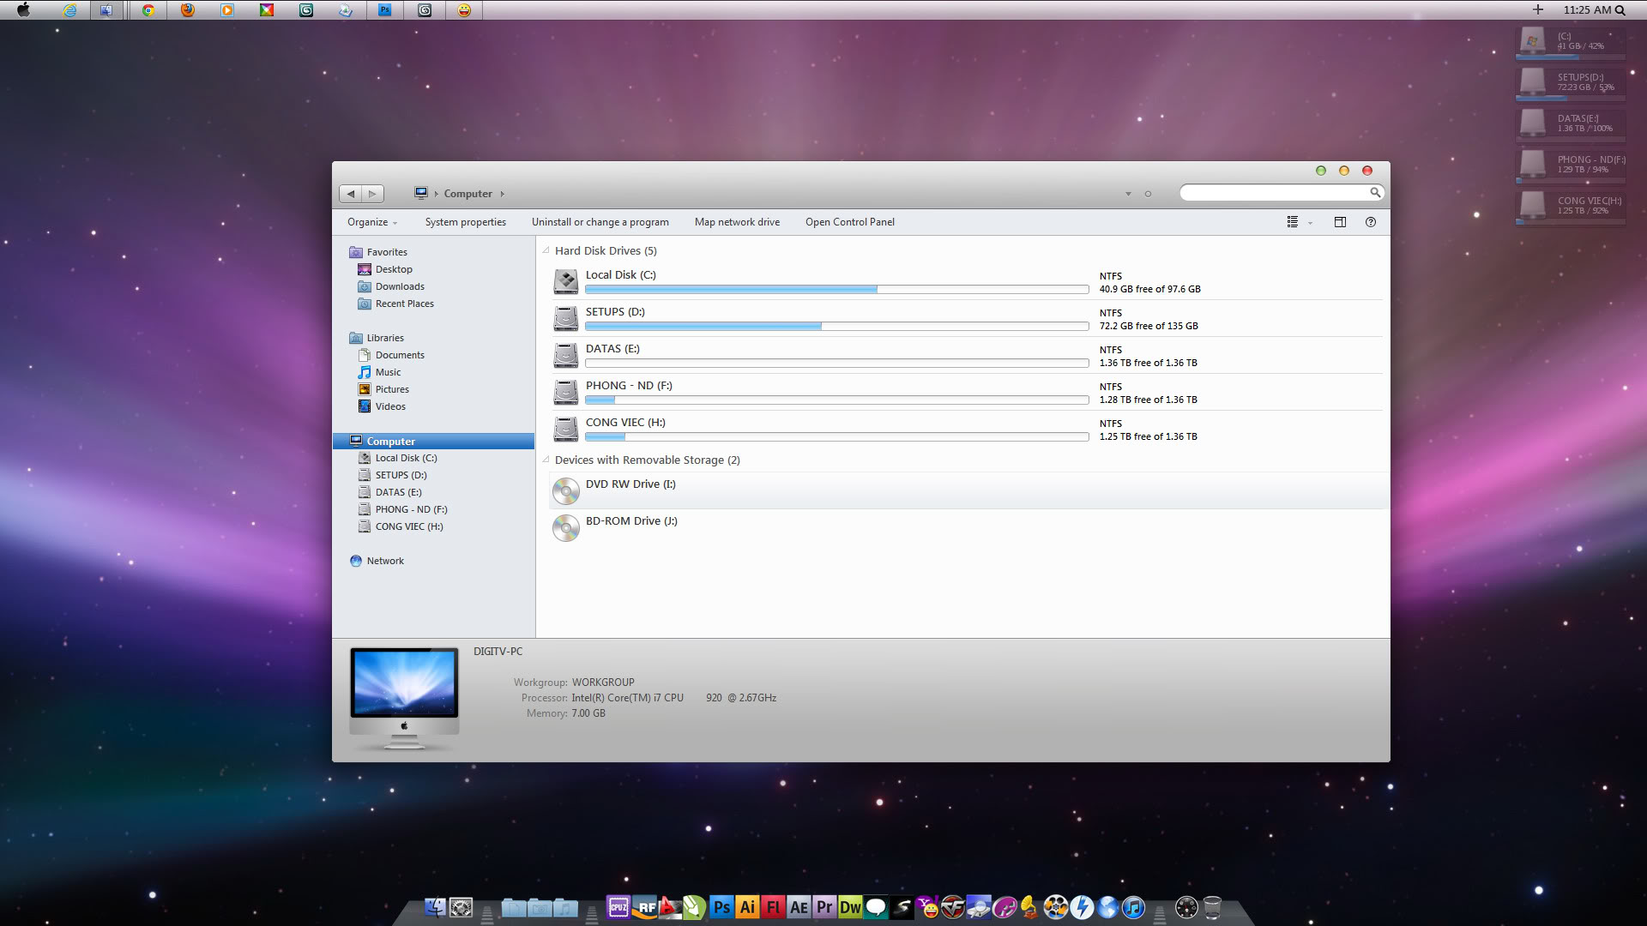
Task: Click System properties in the toolbar
Action: 466,222
